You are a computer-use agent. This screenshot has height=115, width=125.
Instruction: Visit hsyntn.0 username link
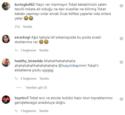click(21, 98)
